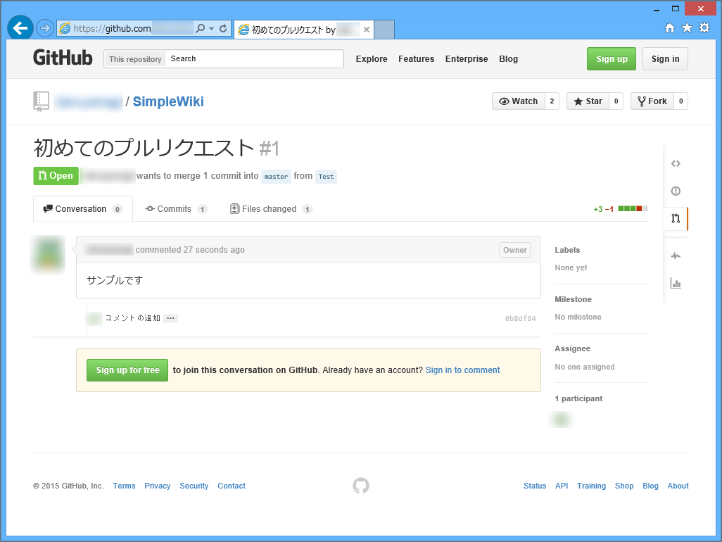Click the 'This repository' search scope label
The image size is (722, 542).
click(x=135, y=59)
